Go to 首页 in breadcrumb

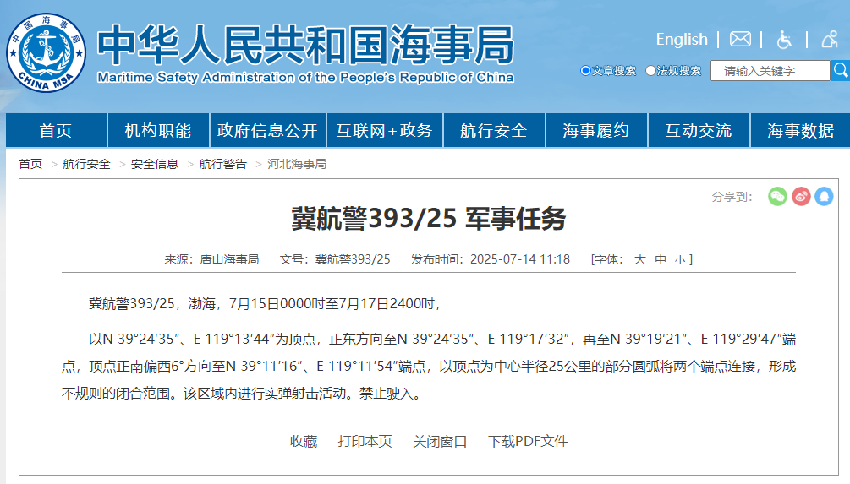30,164
